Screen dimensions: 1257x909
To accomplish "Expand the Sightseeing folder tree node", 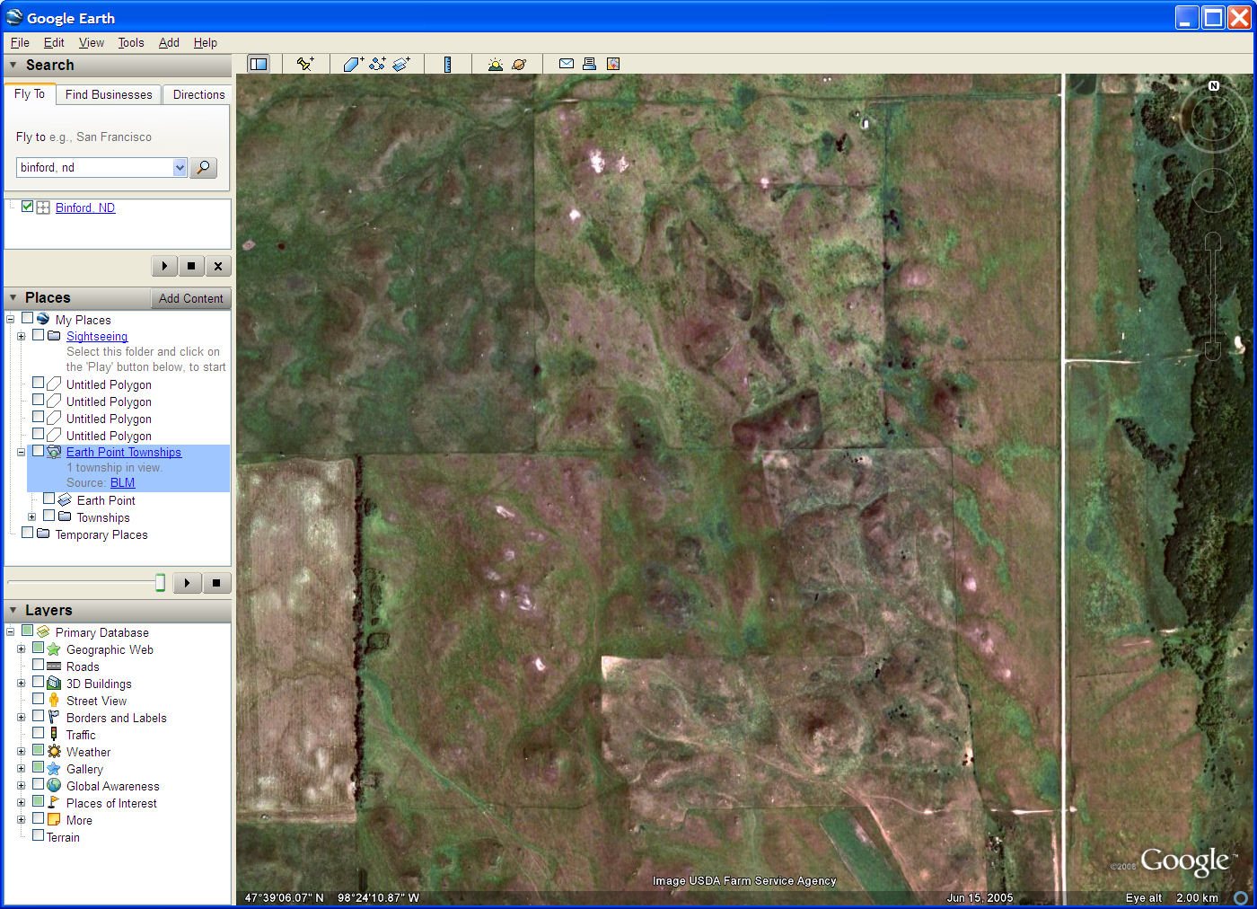I will 22,336.
